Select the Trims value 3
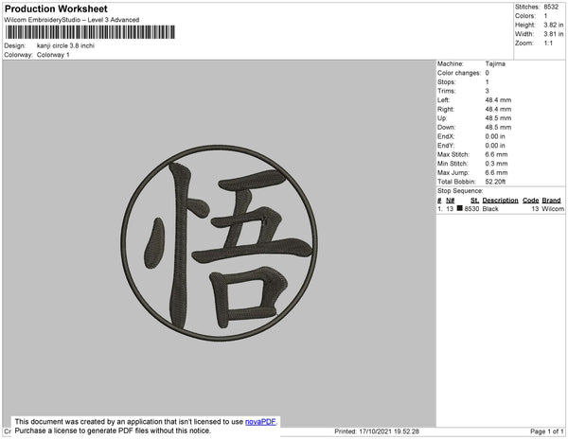568x439 pixels. click(488, 91)
